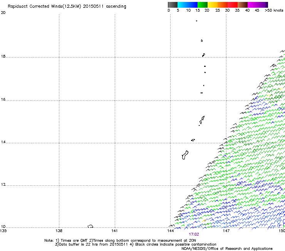Click the orange wind barb near 10.3N
Screen dimensions: 285x251
coord(204,220)
